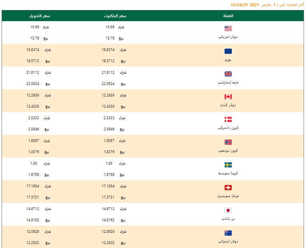Select the Denmark flag icon
Viewport: 306px width, 248px height.
[228, 119]
